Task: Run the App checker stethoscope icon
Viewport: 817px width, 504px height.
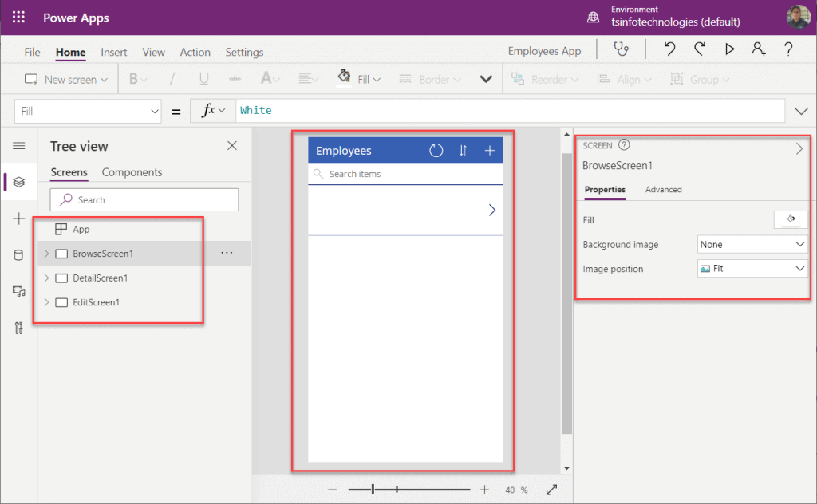Action: pyautogui.click(x=621, y=49)
